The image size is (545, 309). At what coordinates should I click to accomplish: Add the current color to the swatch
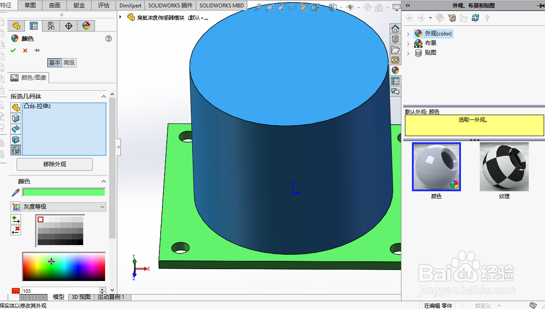(x=16, y=219)
